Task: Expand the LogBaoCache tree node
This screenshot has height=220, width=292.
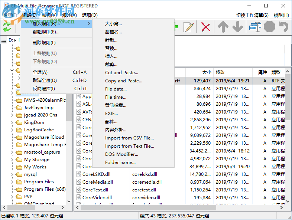Action: [12, 130]
